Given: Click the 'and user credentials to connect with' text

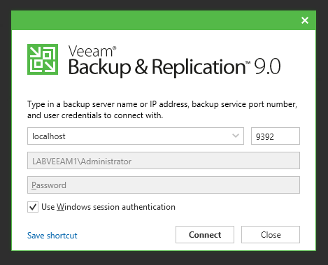Looking at the screenshot, I should pos(95,115).
